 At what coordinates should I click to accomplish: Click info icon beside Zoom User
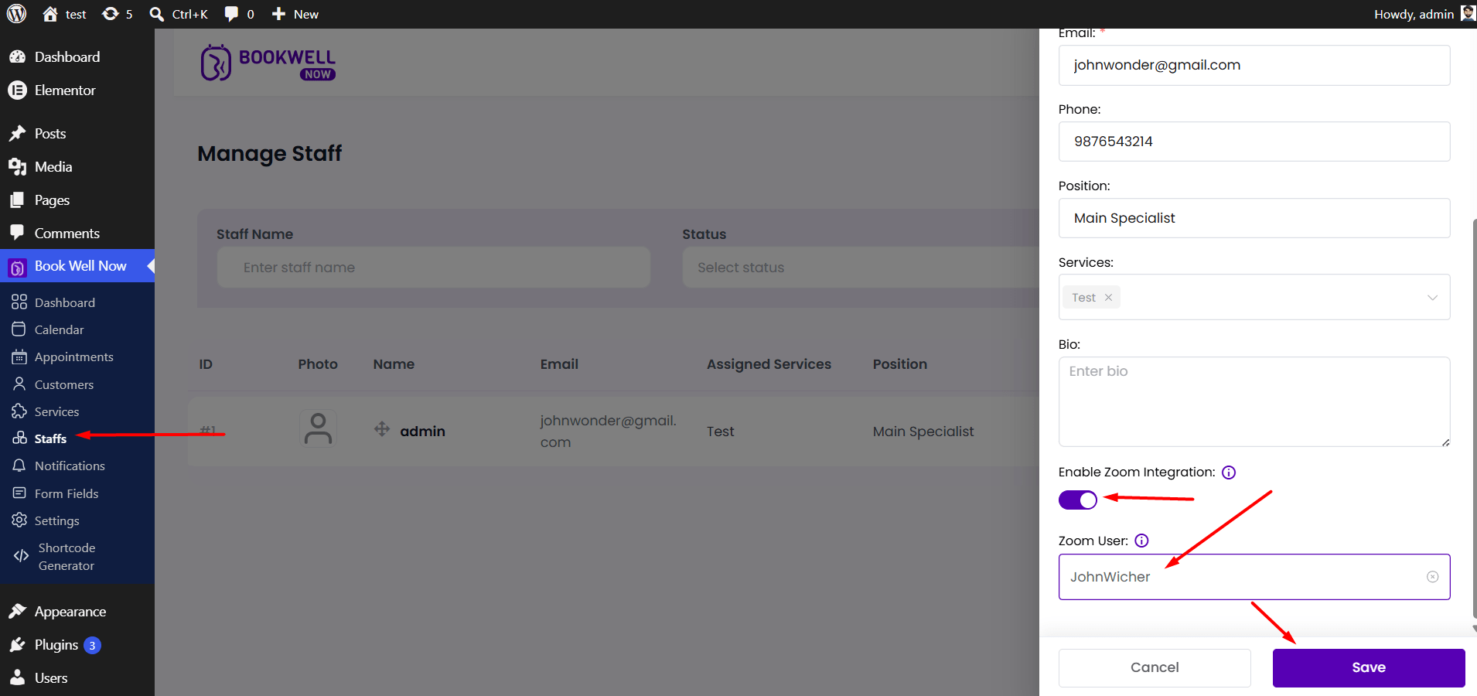click(x=1141, y=541)
